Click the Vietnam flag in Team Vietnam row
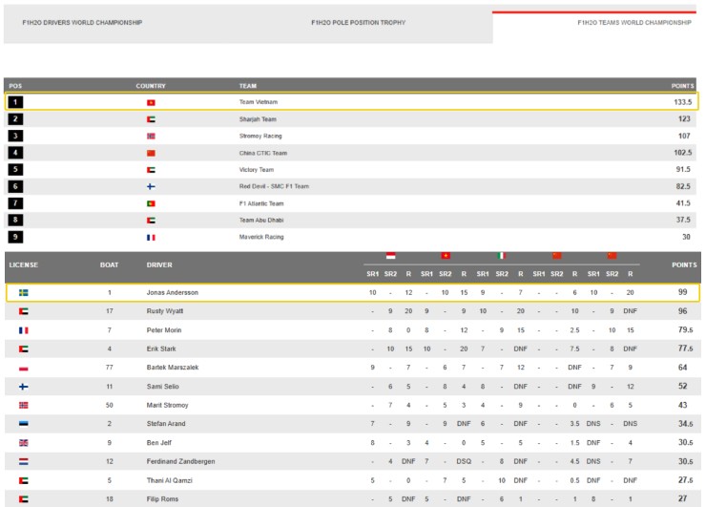Screen dimensions: 706x507 pos(151,102)
